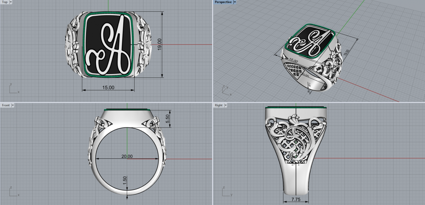Screen dimensions: 425x205
Task: Click the world axis icon in Right viewport
Action: click(x=226, y=192)
